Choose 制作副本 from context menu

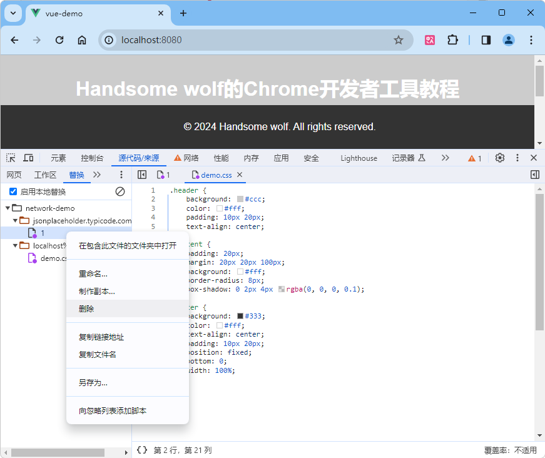(x=128, y=291)
